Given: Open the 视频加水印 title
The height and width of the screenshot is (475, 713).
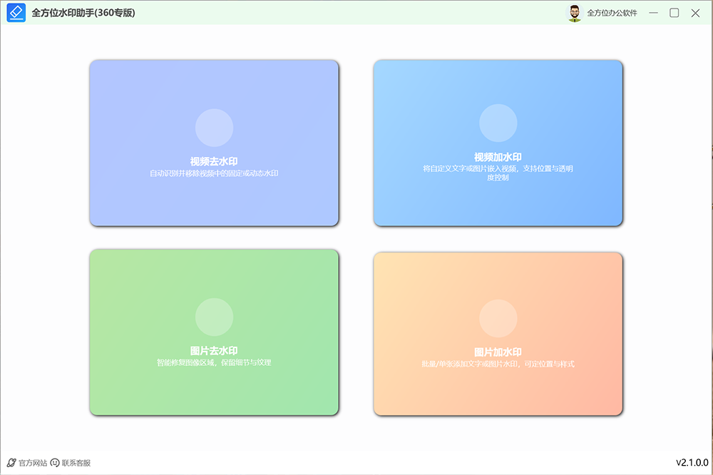Looking at the screenshot, I should (498, 157).
